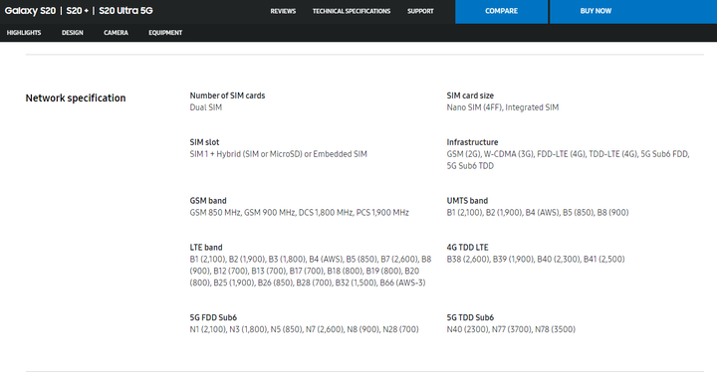The width and height of the screenshot is (717, 381).
Task: Click the Compare button
Action: pyautogui.click(x=502, y=11)
